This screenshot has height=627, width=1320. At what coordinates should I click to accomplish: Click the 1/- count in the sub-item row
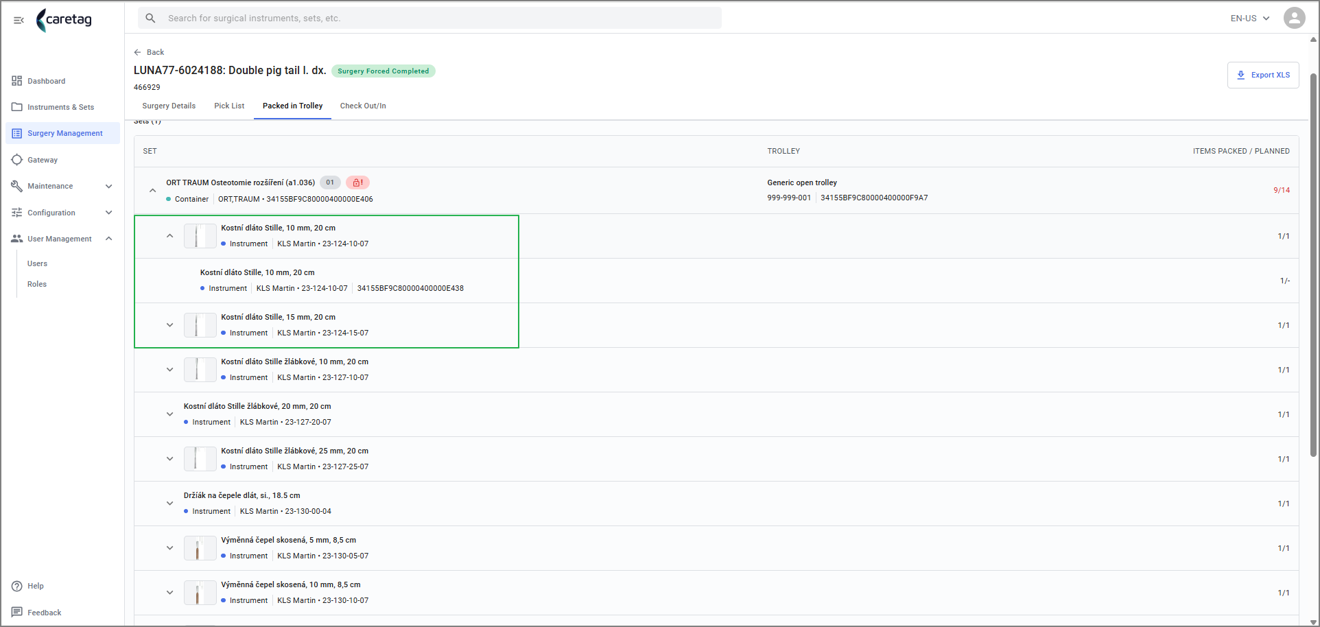pyautogui.click(x=1284, y=281)
